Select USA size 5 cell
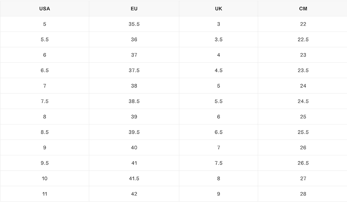Screen dimensions: 347x202 click(x=44, y=24)
